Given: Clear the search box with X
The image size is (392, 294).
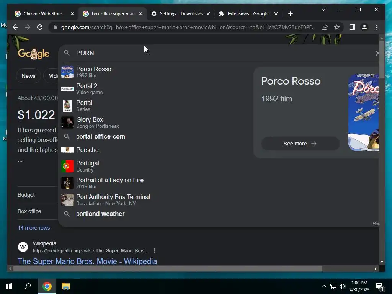Looking at the screenshot, I should coord(377,53).
